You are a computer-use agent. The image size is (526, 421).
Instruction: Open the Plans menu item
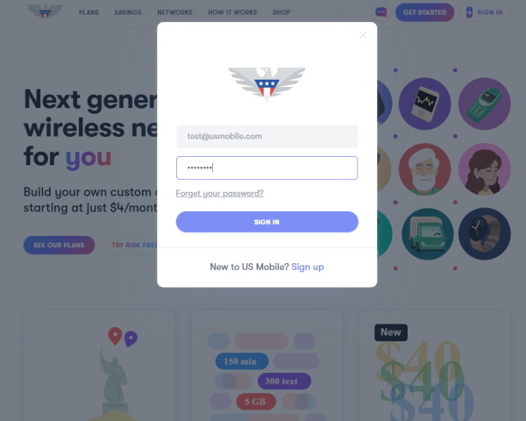pos(89,12)
